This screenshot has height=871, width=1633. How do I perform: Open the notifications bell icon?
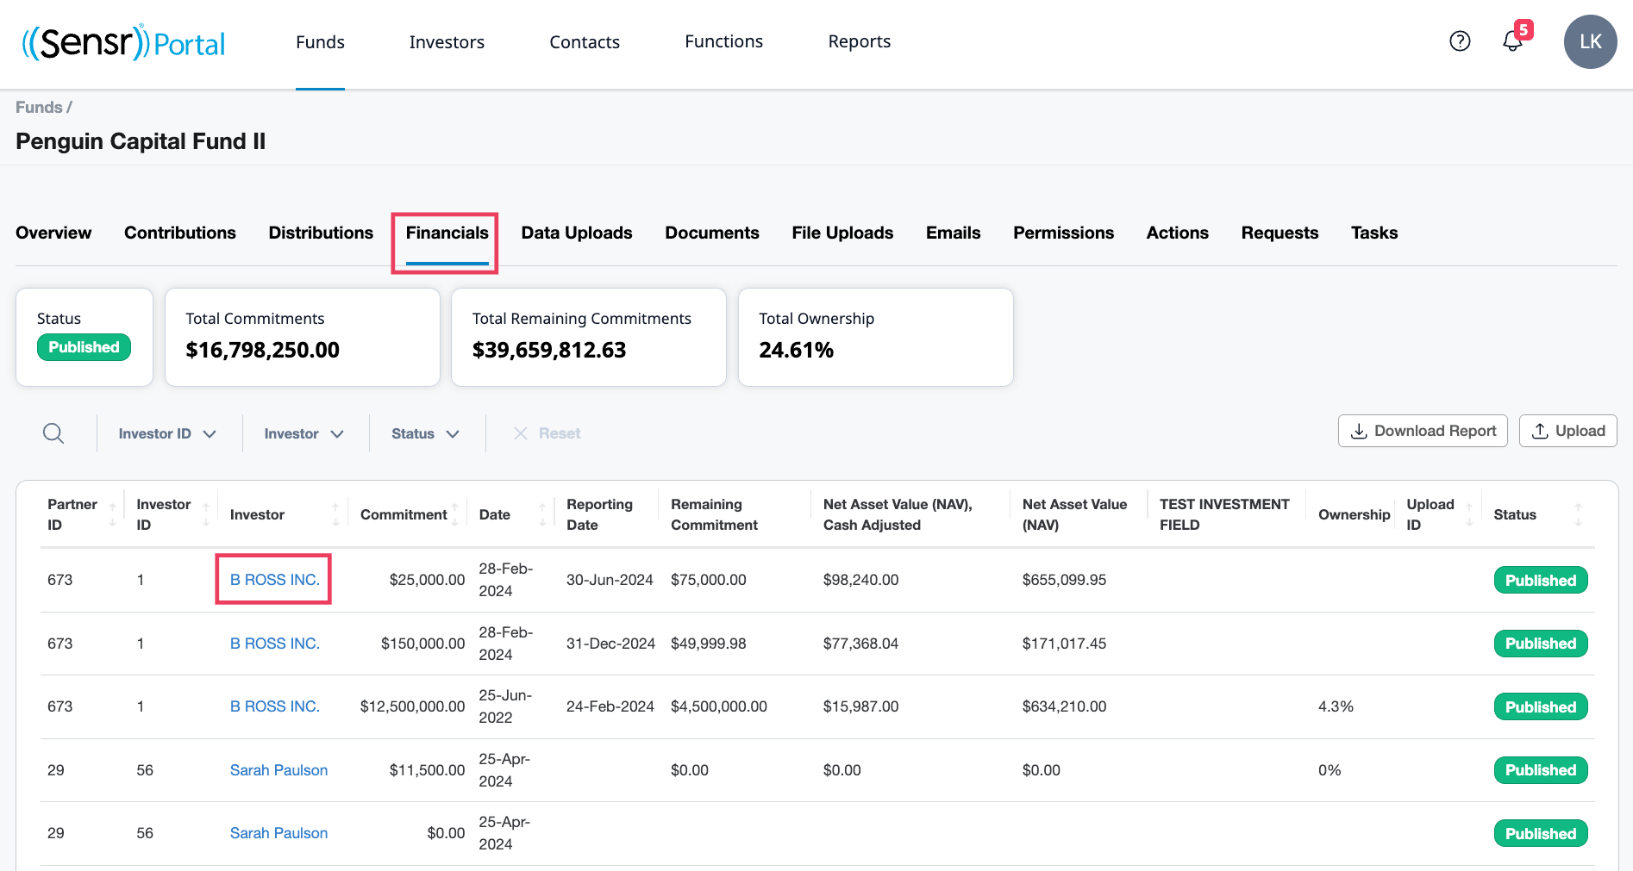click(1512, 41)
